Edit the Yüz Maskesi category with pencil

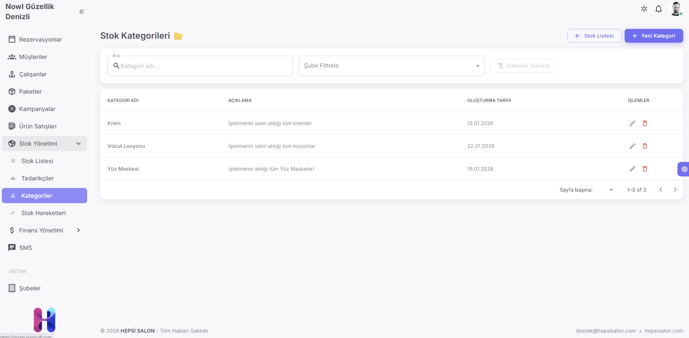[632, 169]
